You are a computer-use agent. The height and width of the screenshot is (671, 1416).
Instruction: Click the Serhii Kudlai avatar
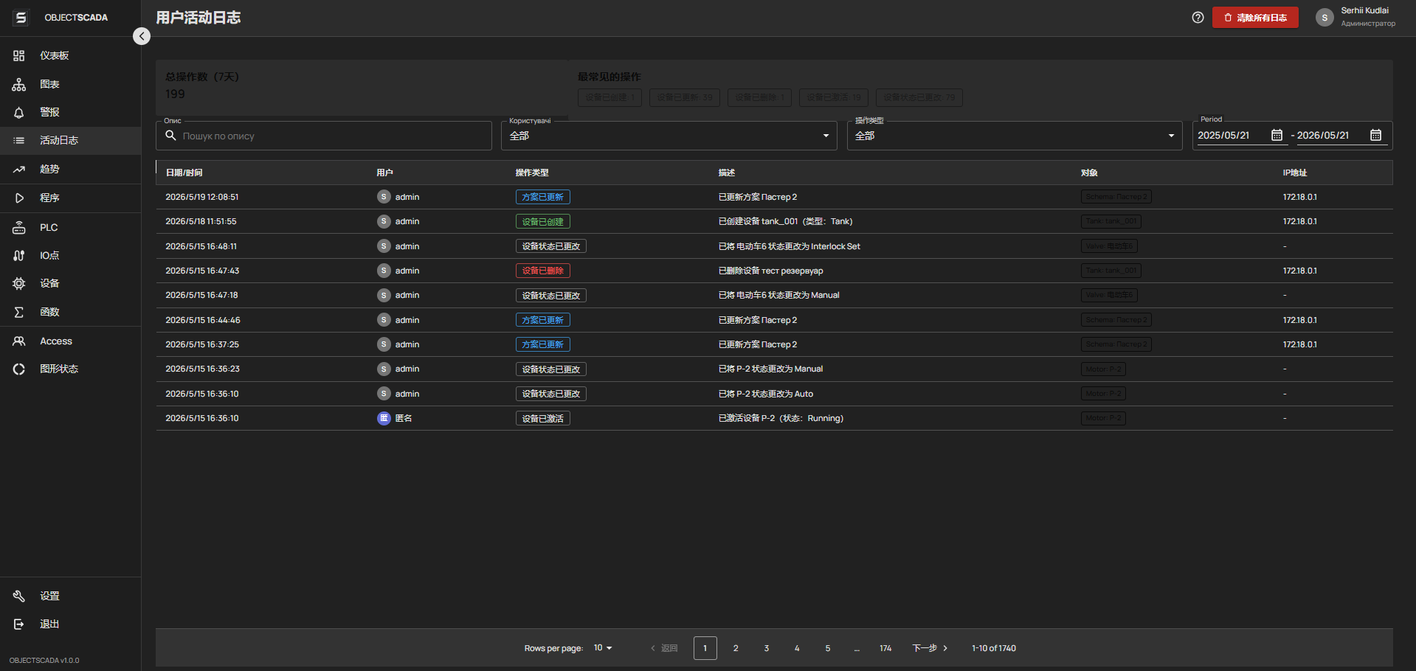click(1325, 18)
